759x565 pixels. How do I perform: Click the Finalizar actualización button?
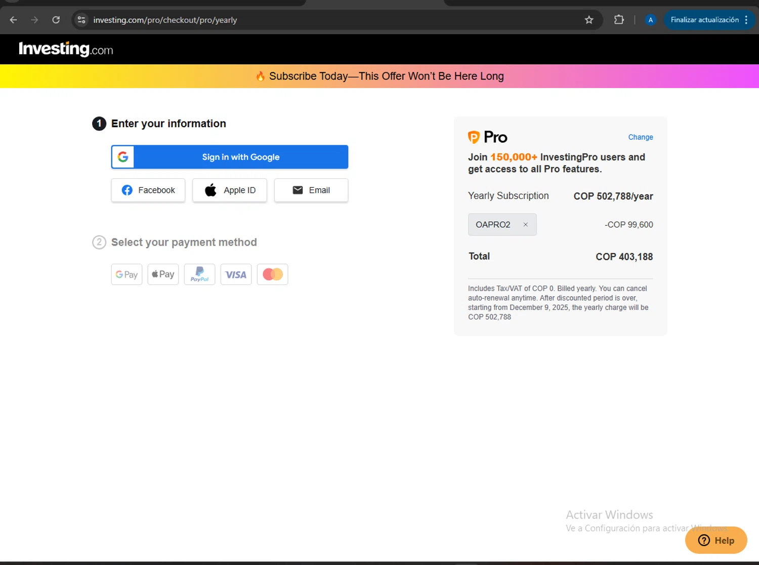coord(704,20)
